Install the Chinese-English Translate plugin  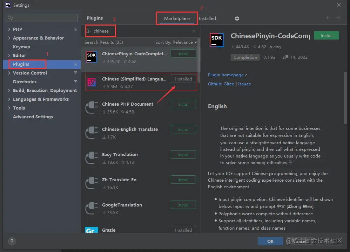click(x=183, y=129)
